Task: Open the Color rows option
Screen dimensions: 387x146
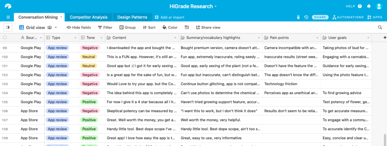Action: pos(170,27)
